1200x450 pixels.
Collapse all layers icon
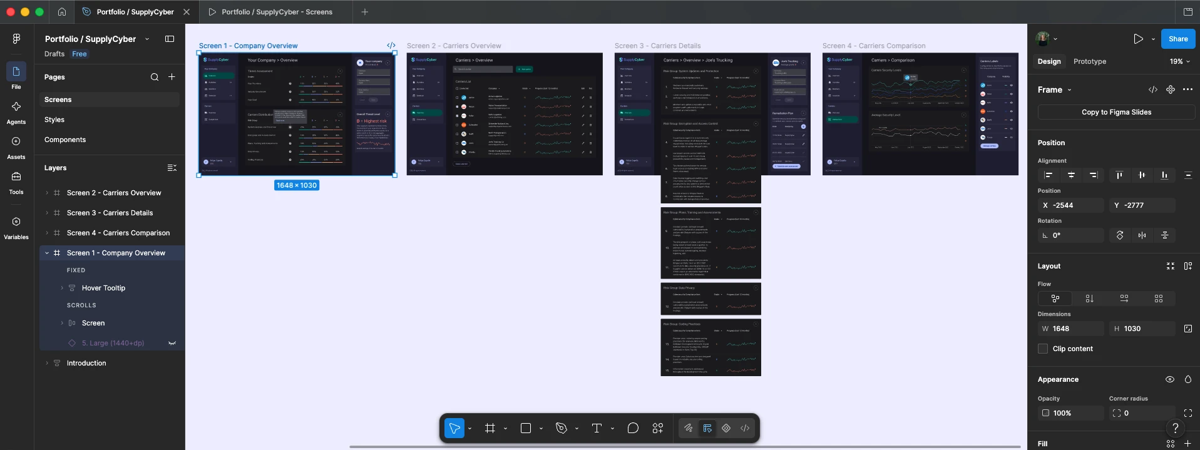[172, 168]
